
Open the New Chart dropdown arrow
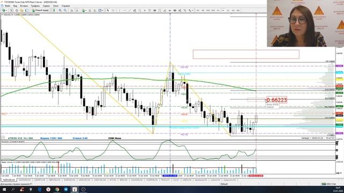coord(6,10)
